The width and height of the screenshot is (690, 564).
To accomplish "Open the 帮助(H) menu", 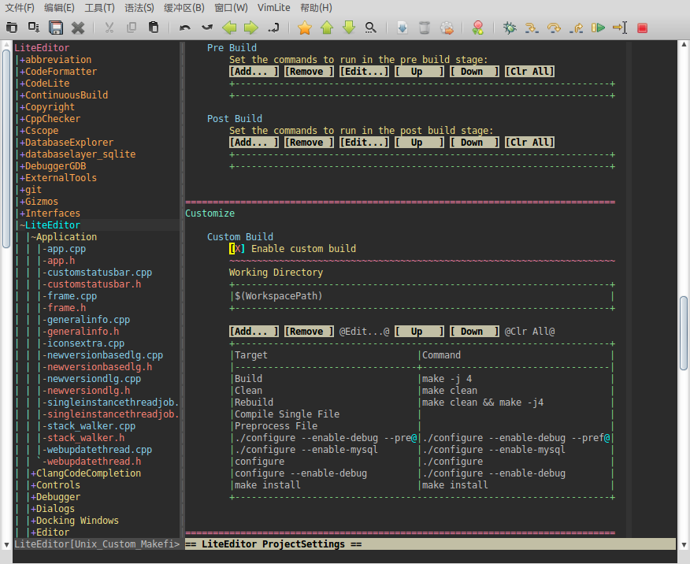I will 316,8.
